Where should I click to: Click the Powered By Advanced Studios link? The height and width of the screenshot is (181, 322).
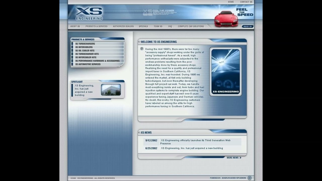(x=228, y=178)
